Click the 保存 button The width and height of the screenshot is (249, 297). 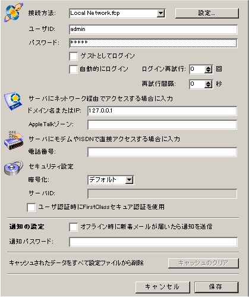pos(216,287)
